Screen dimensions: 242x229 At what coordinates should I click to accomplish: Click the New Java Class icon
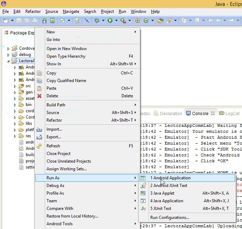pyautogui.click(x=146, y=21)
